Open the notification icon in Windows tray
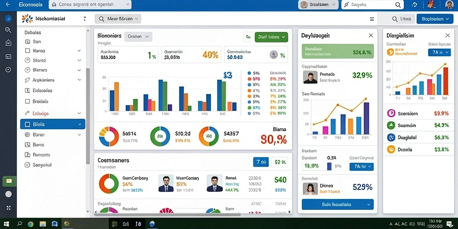Screen dimensions: 458x229 click(449, 224)
